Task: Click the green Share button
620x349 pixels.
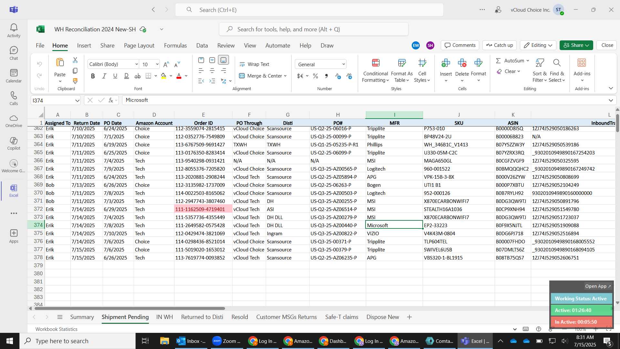Action: 576,45
